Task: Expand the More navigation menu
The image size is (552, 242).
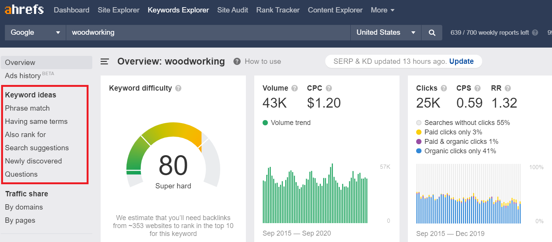Action: 383,10
